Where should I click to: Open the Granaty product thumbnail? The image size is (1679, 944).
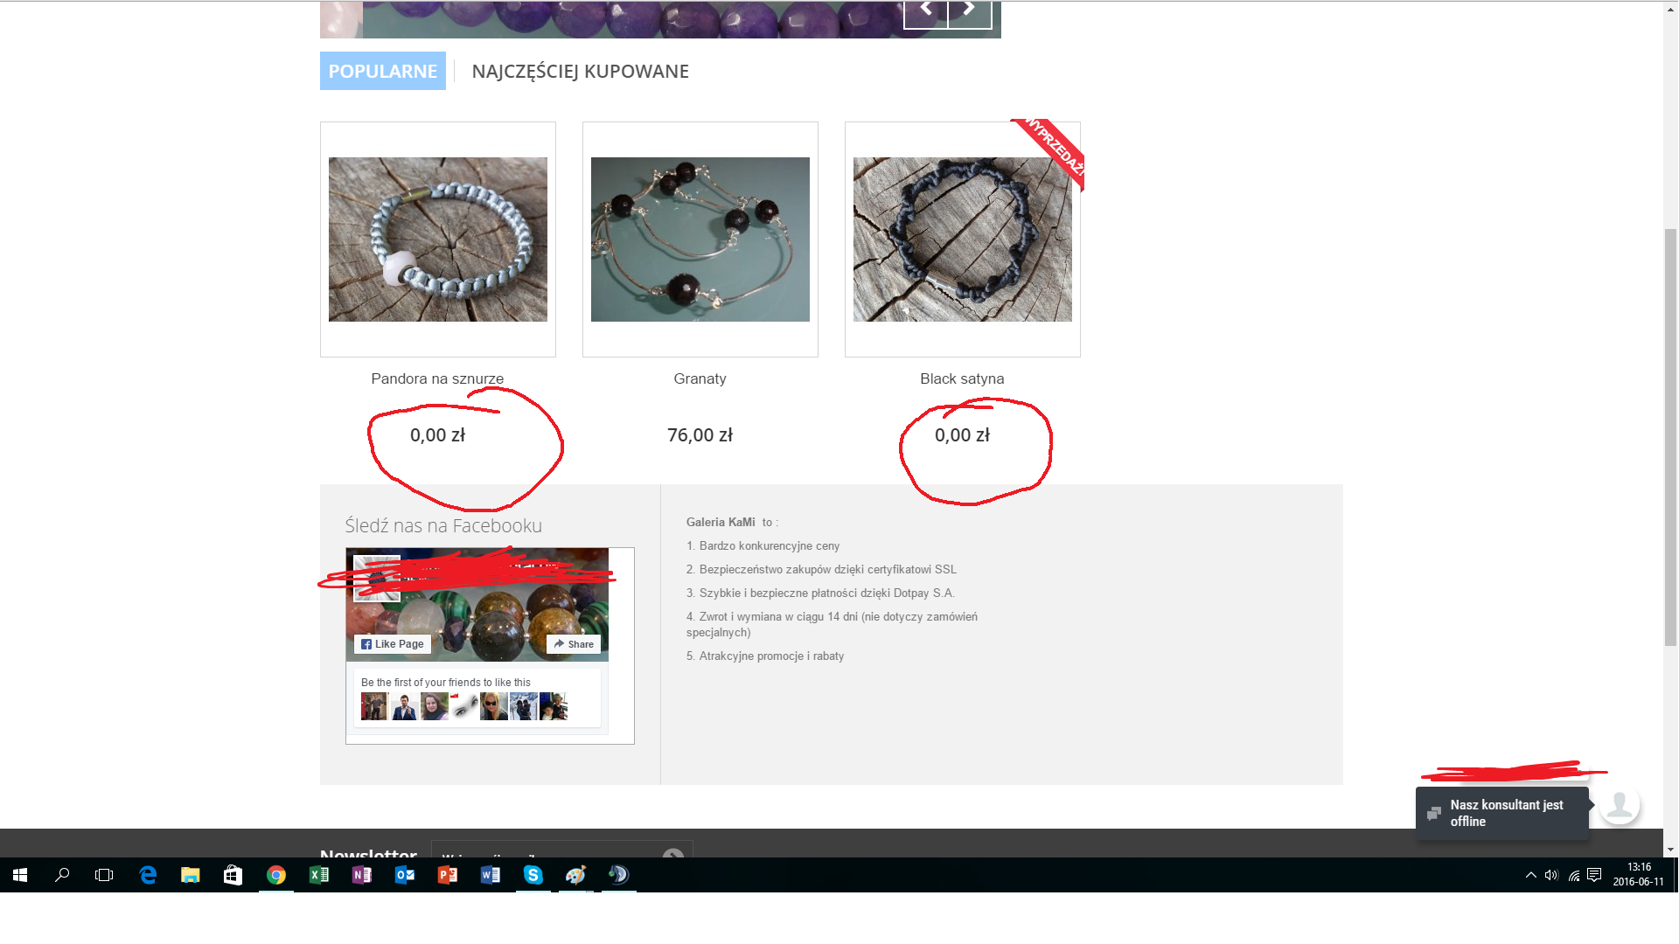(700, 239)
